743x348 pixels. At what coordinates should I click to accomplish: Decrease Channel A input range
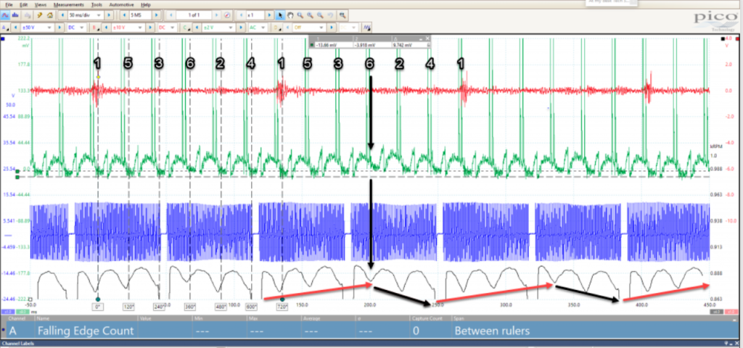(x=15, y=28)
